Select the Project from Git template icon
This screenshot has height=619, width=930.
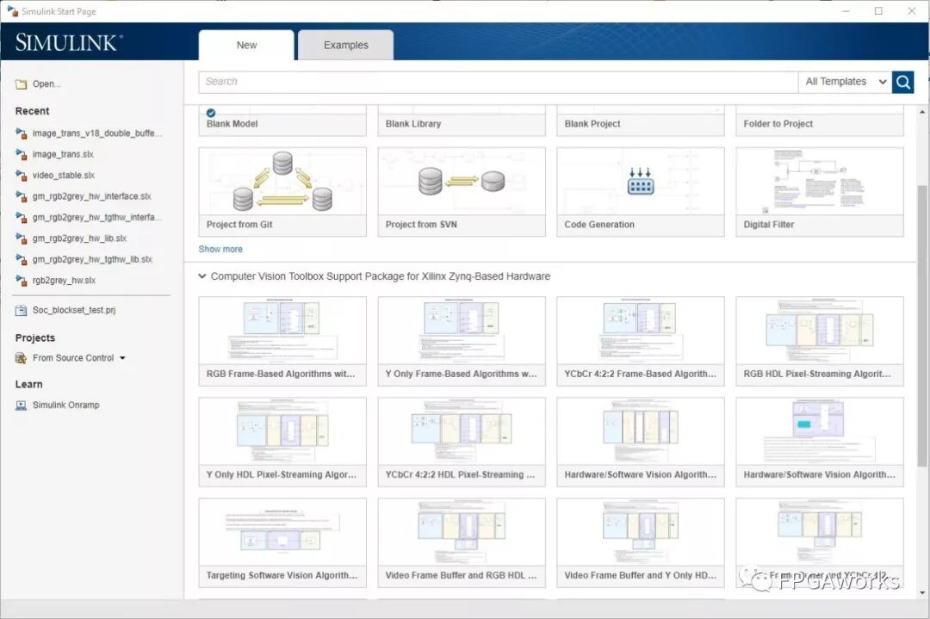pyautogui.click(x=282, y=182)
